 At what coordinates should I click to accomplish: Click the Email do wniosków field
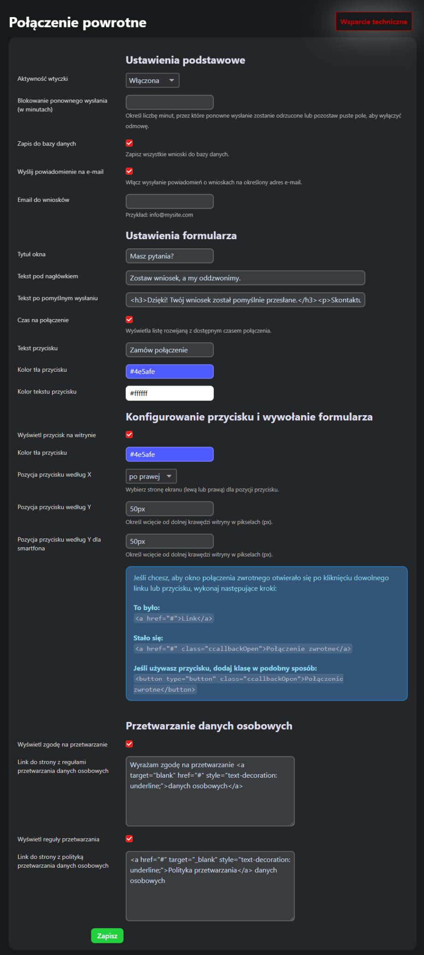[x=169, y=201]
